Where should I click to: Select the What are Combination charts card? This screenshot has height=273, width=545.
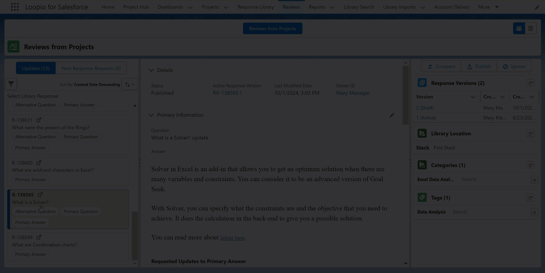(68, 247)
